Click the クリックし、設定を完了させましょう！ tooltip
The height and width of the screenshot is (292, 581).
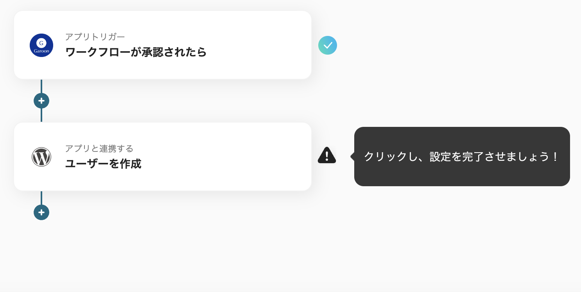coord(462,157)
